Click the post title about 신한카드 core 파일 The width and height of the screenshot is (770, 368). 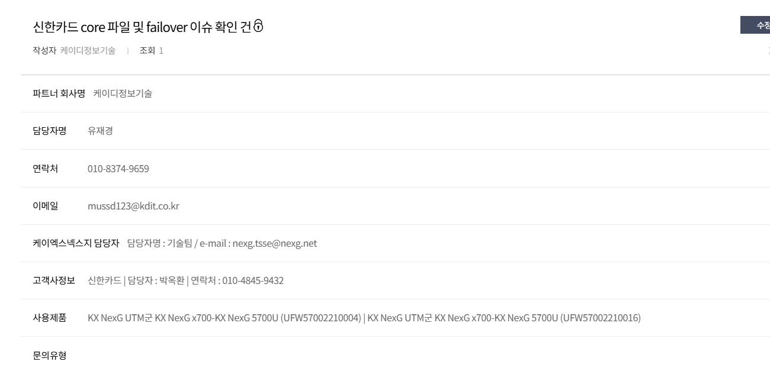point(142,27)
